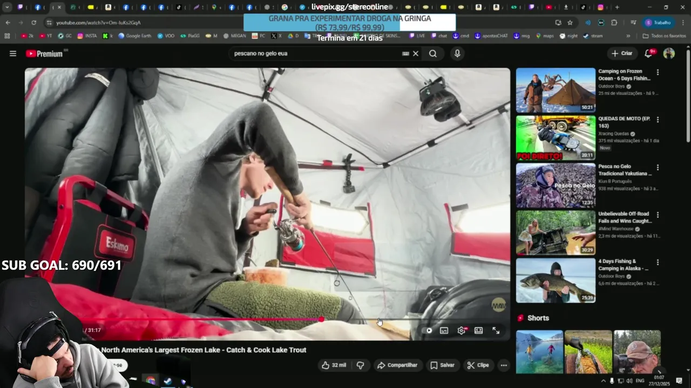Open the on-screen keyboard icon in search
Image resolution: width=691 pixels, height=388 pixels.
(x=405, y=53)
